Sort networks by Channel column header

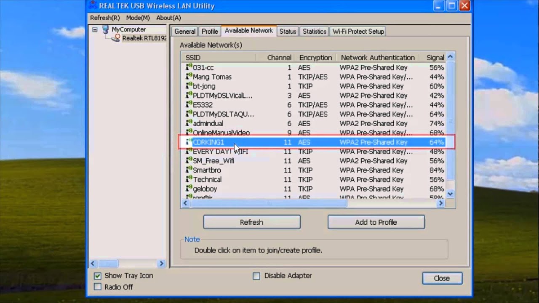tap(275, 57)
